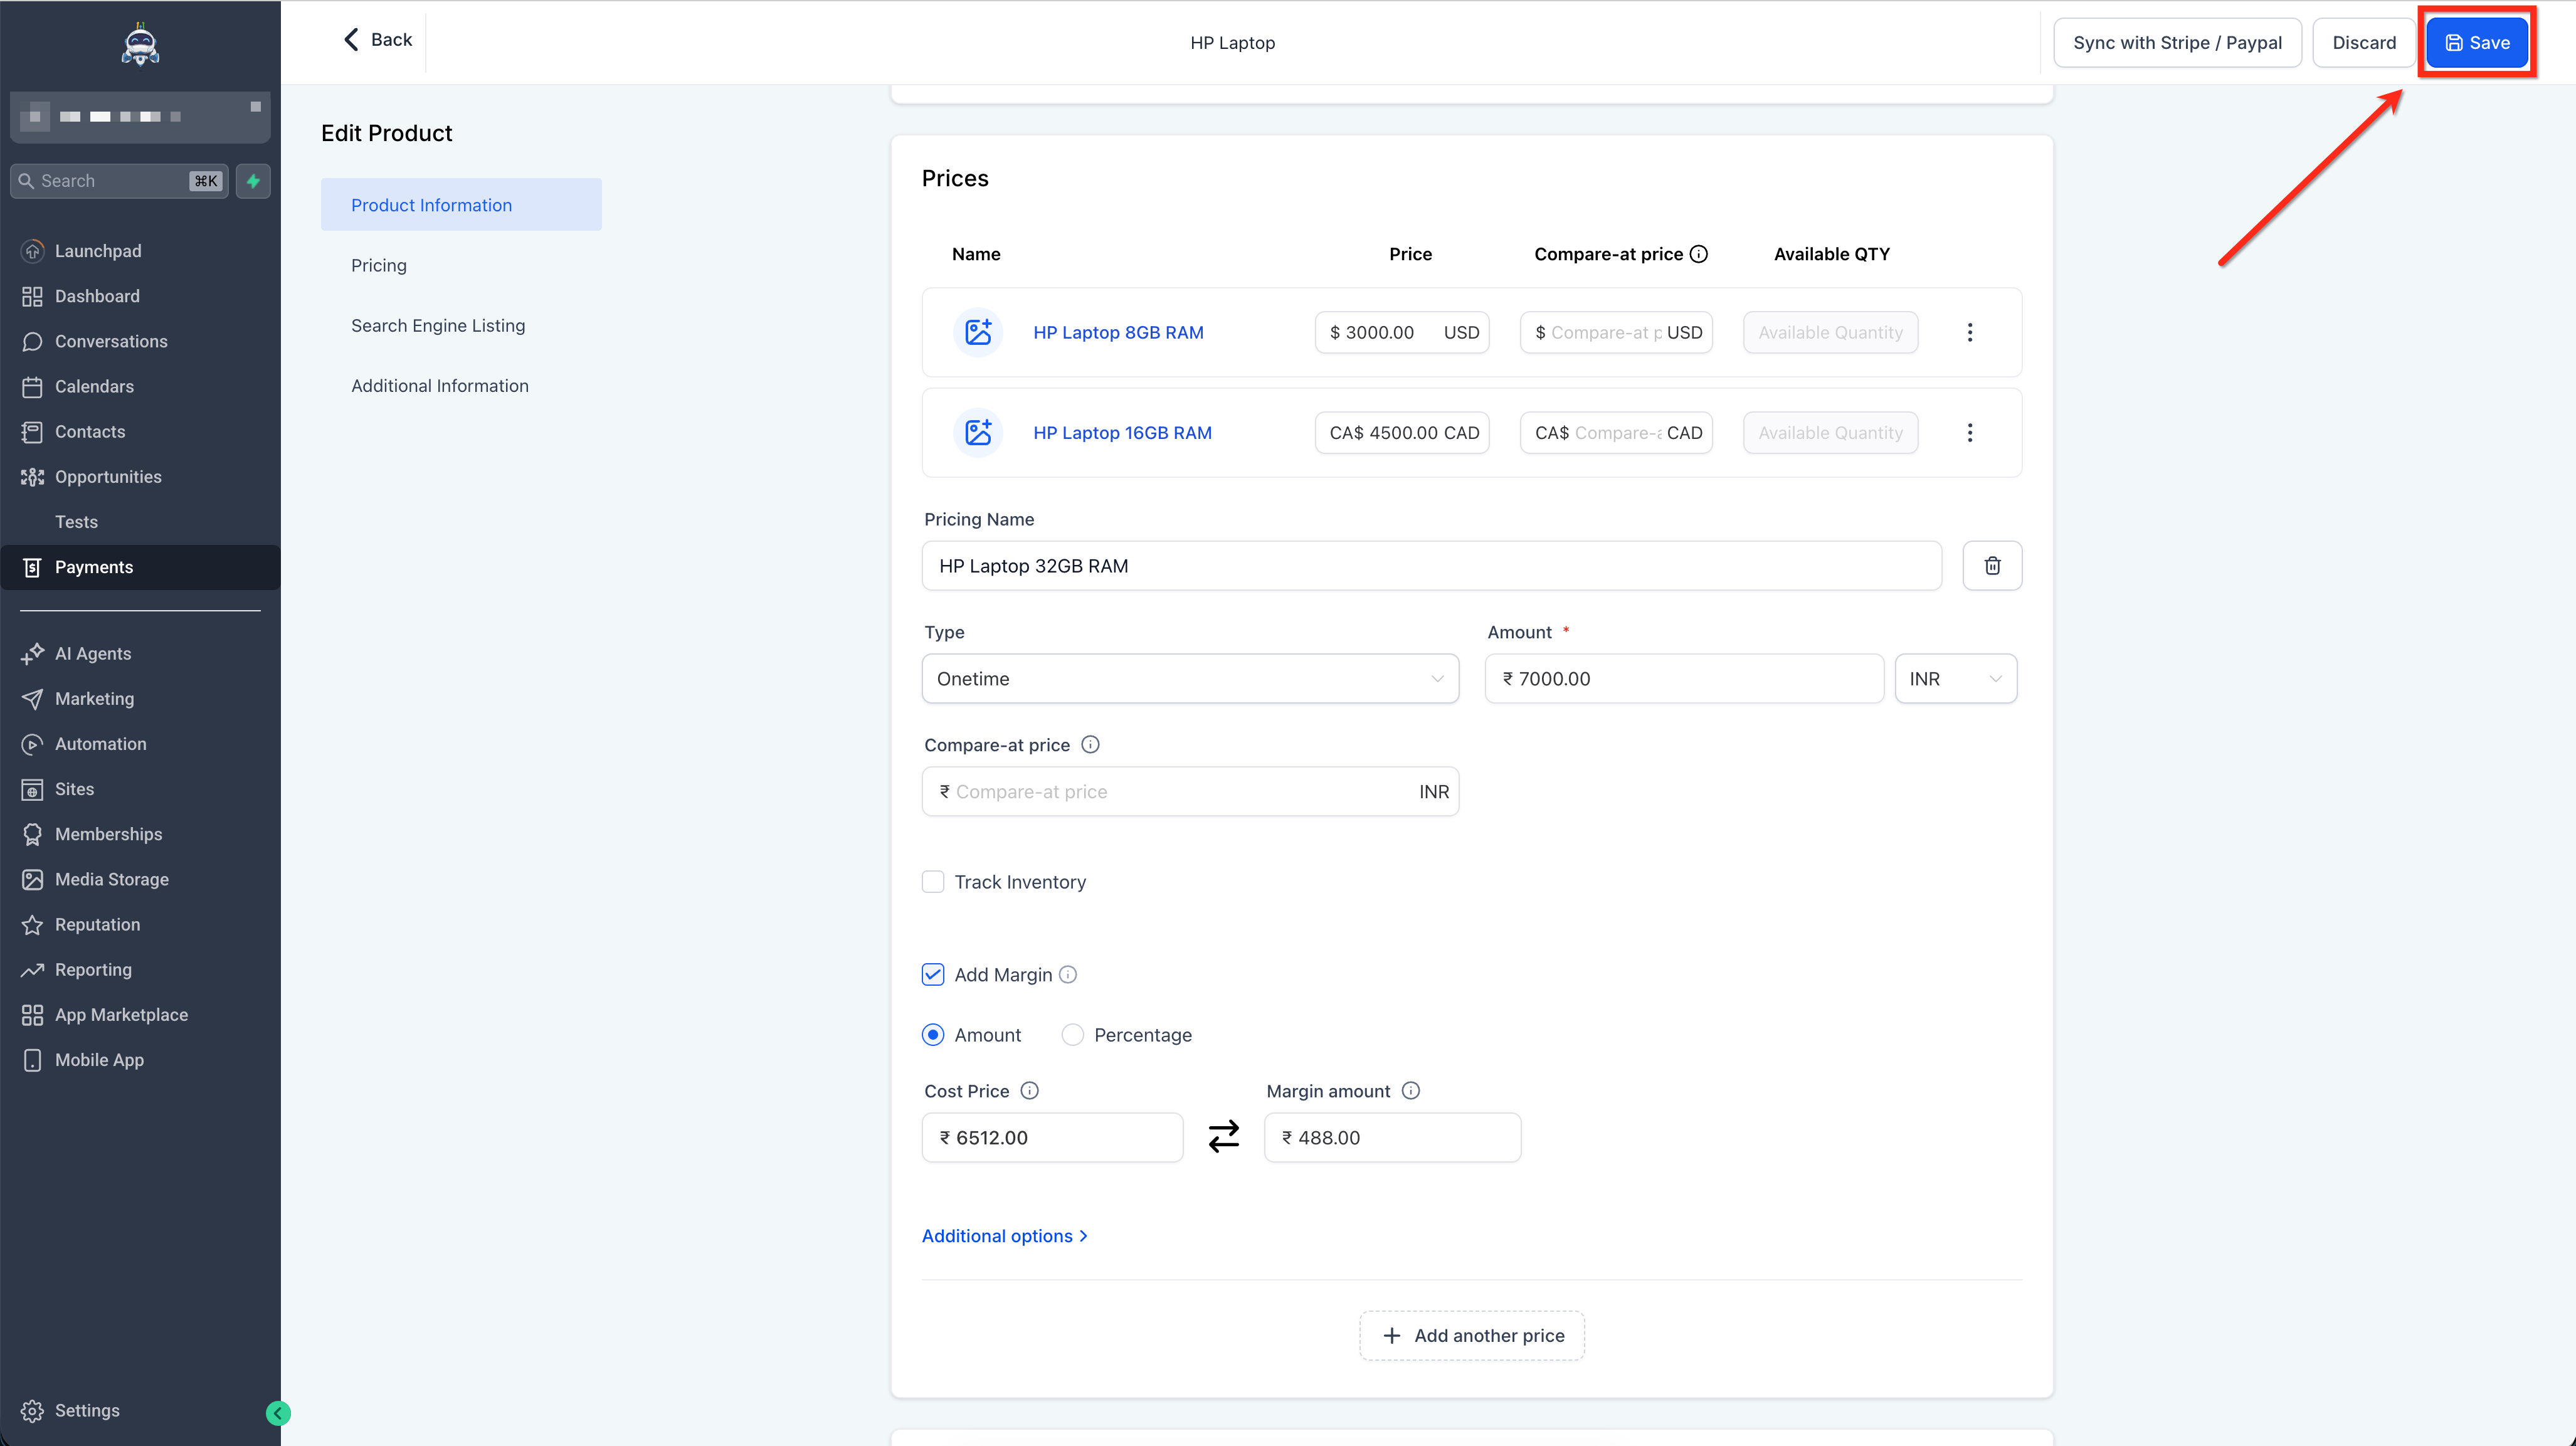Open the Onetime type dropdown

point(1189,679)
